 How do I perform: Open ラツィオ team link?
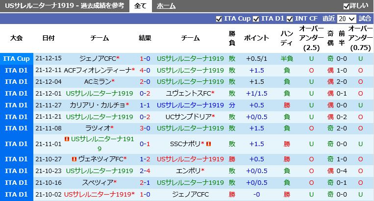[98, 128]
